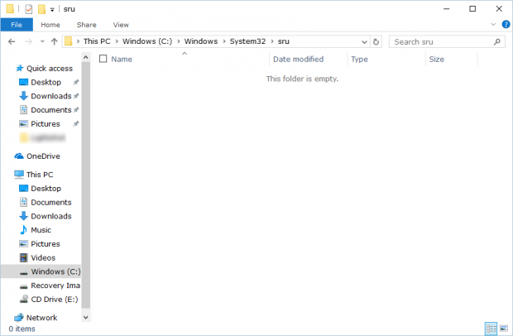Click the Up one level arrow
Screen dimensions: 513x336
coord(55,41)
